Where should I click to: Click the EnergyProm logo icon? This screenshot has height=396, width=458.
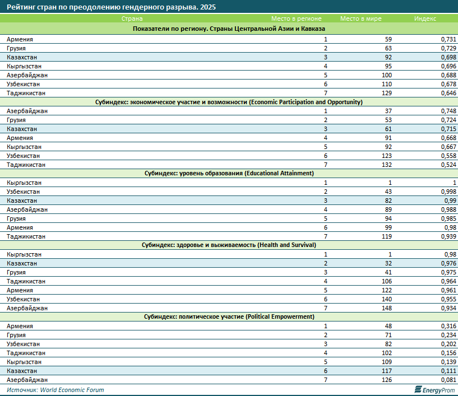[418, 390]
